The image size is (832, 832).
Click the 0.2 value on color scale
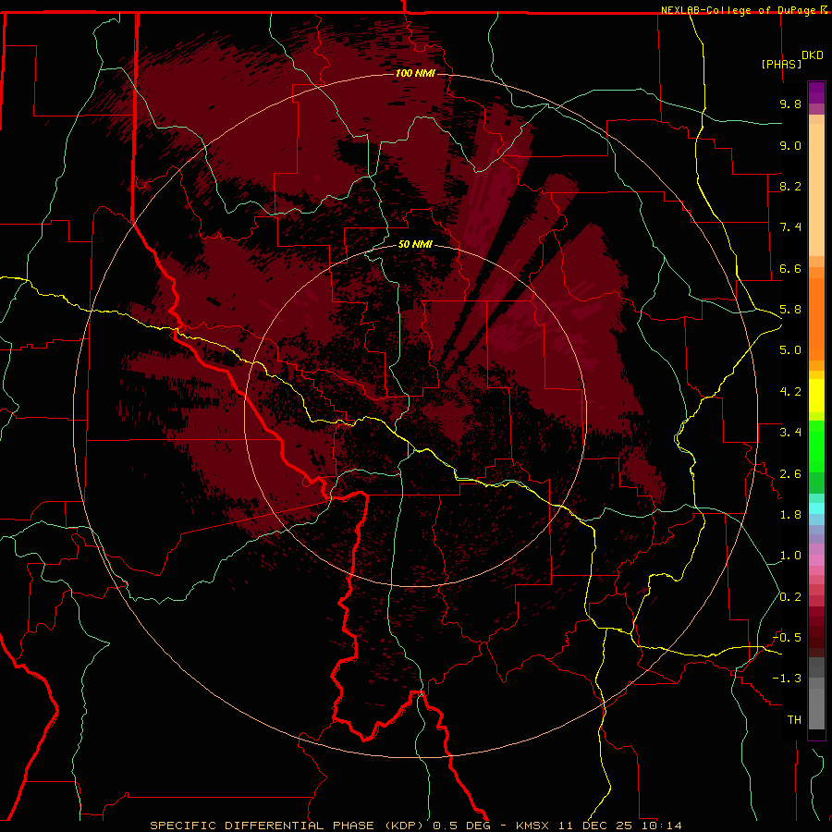[790, 597]
